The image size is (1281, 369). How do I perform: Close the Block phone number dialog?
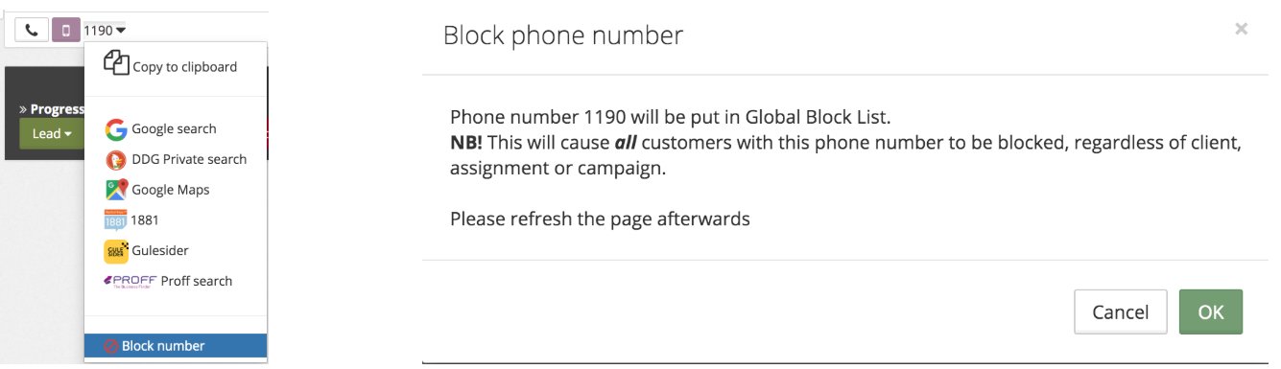coord(1241,30)
